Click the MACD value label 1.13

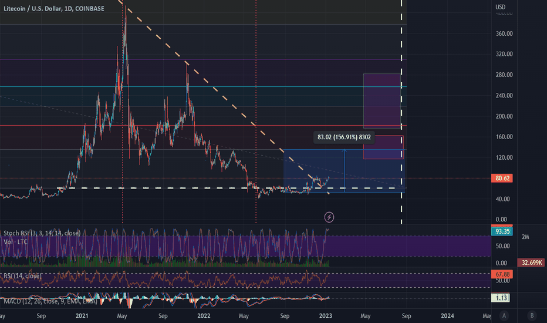pyautogui.click(x=501, y=298)
